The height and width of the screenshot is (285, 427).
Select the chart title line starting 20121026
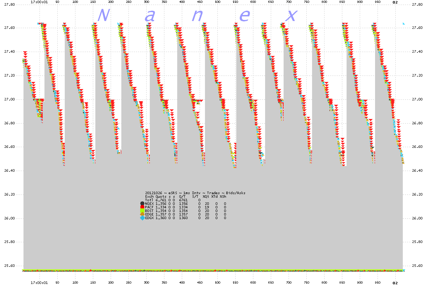coord(195,193)
